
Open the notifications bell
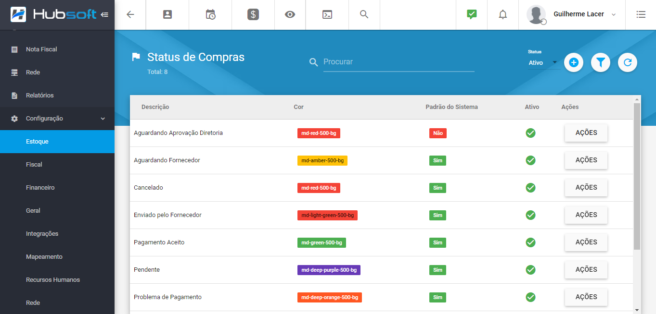(x=503, y=14)
